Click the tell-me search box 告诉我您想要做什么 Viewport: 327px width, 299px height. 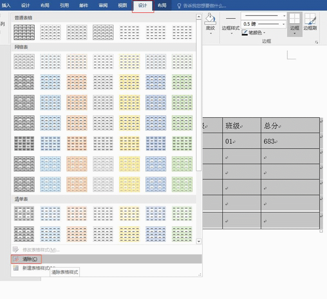tap(205, 6)
